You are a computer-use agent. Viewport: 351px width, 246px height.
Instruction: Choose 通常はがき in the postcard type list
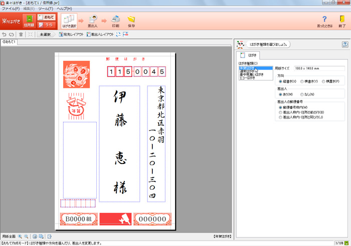(248, 71)
